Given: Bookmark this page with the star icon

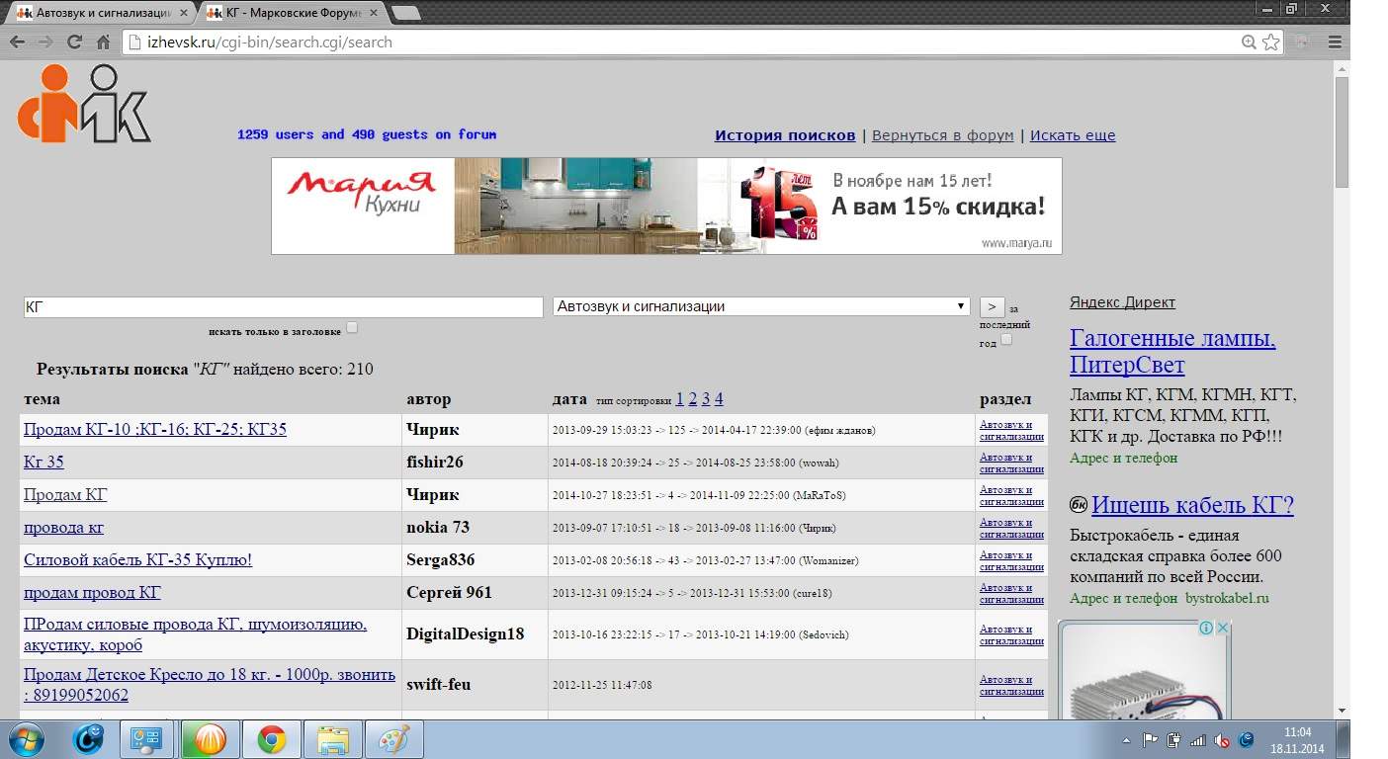Looking at the screenshot, I should point(1271,42).
